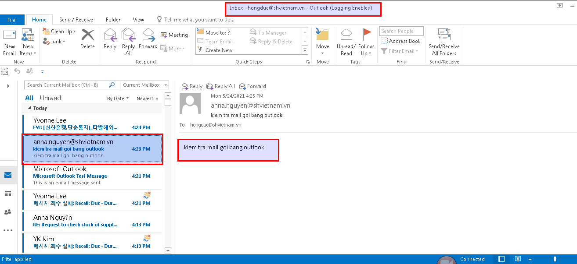Click the Undo icon in Quick Access Toolbar

[17, 71]
